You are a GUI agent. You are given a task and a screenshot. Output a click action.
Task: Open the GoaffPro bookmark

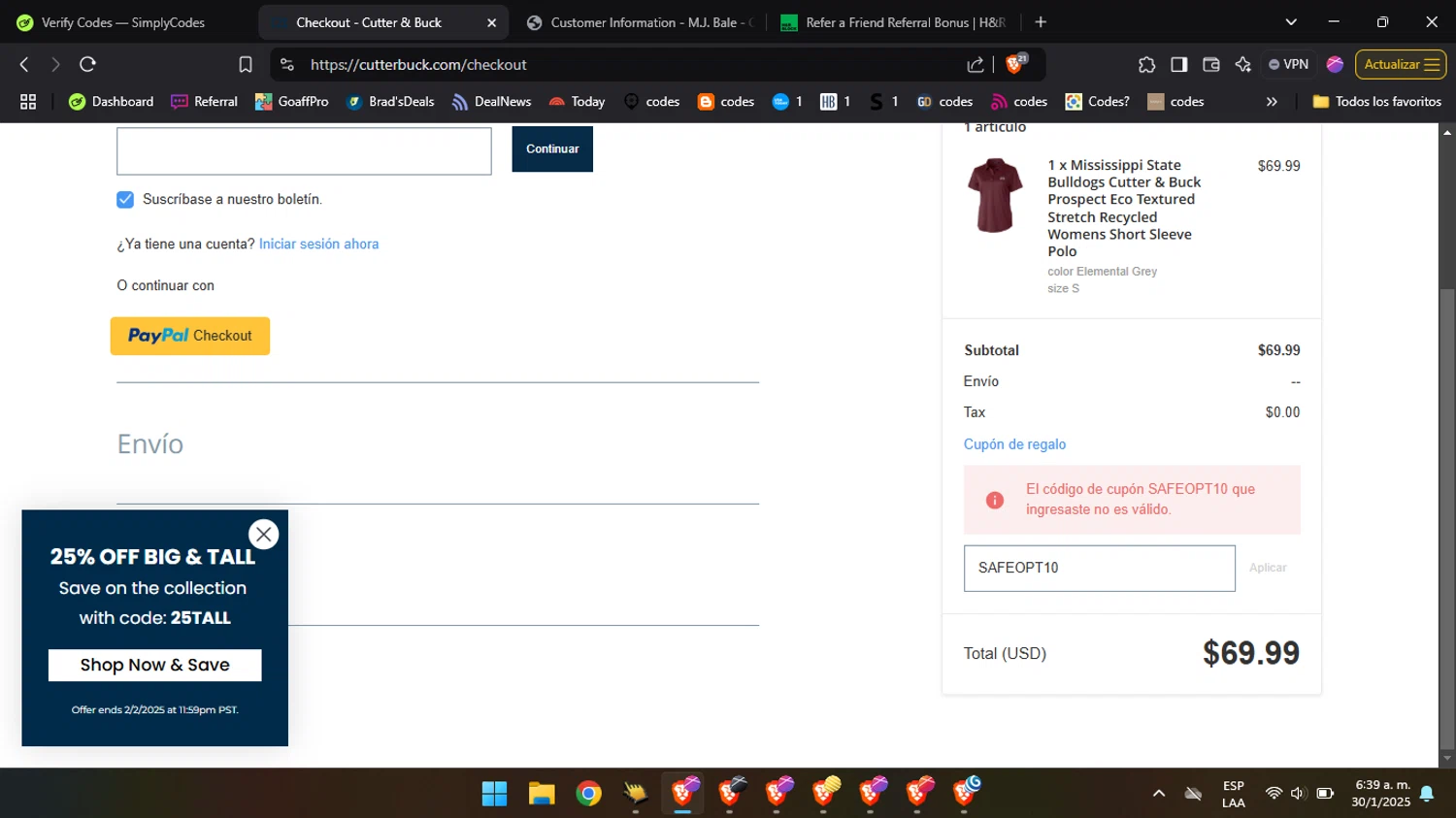tap(291, 101)
